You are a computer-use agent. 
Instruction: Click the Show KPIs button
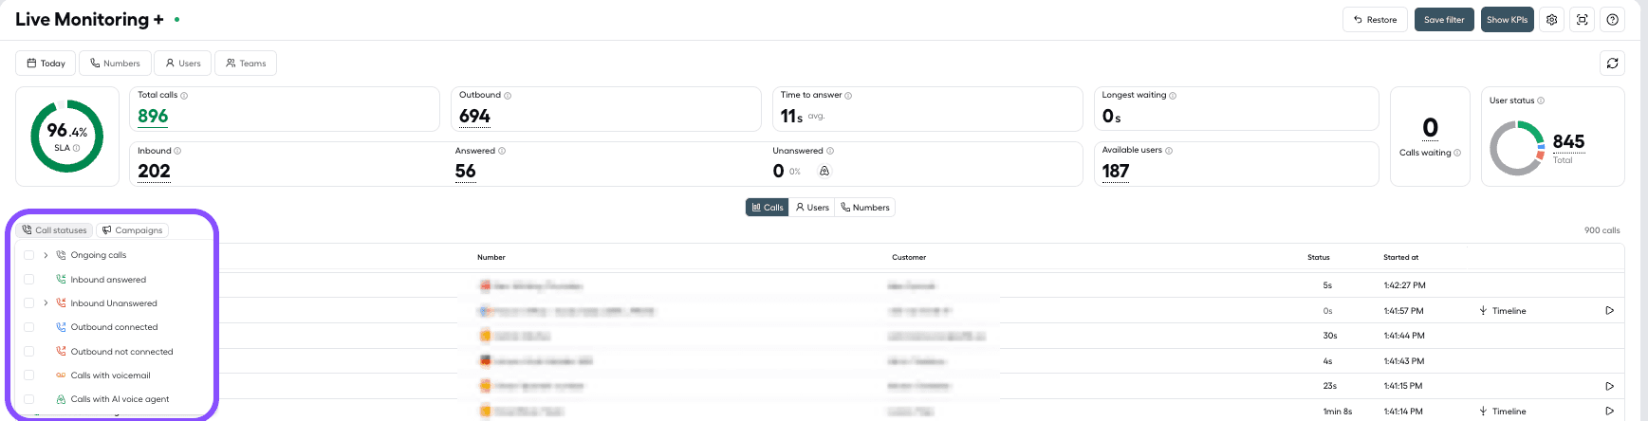[x=1507, y=20]
